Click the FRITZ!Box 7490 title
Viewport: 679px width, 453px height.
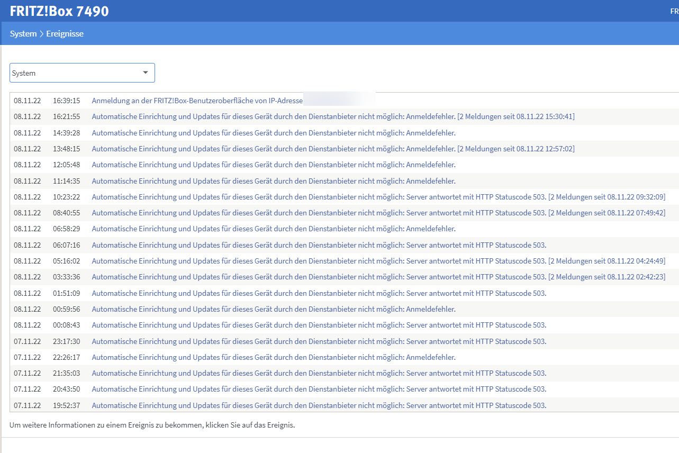coord(59,11)
